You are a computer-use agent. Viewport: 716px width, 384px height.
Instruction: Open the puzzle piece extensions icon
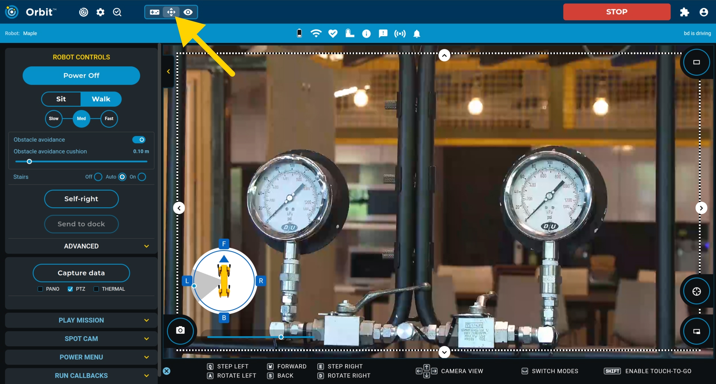pyautogui.click(x=684, y=12)
